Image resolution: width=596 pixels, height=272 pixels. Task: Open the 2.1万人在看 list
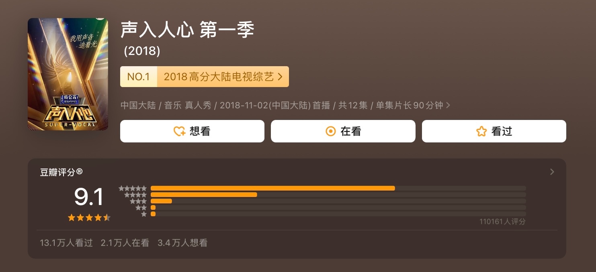[x=125, y=243]
